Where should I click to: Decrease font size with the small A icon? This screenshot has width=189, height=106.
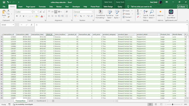(44, 12)
